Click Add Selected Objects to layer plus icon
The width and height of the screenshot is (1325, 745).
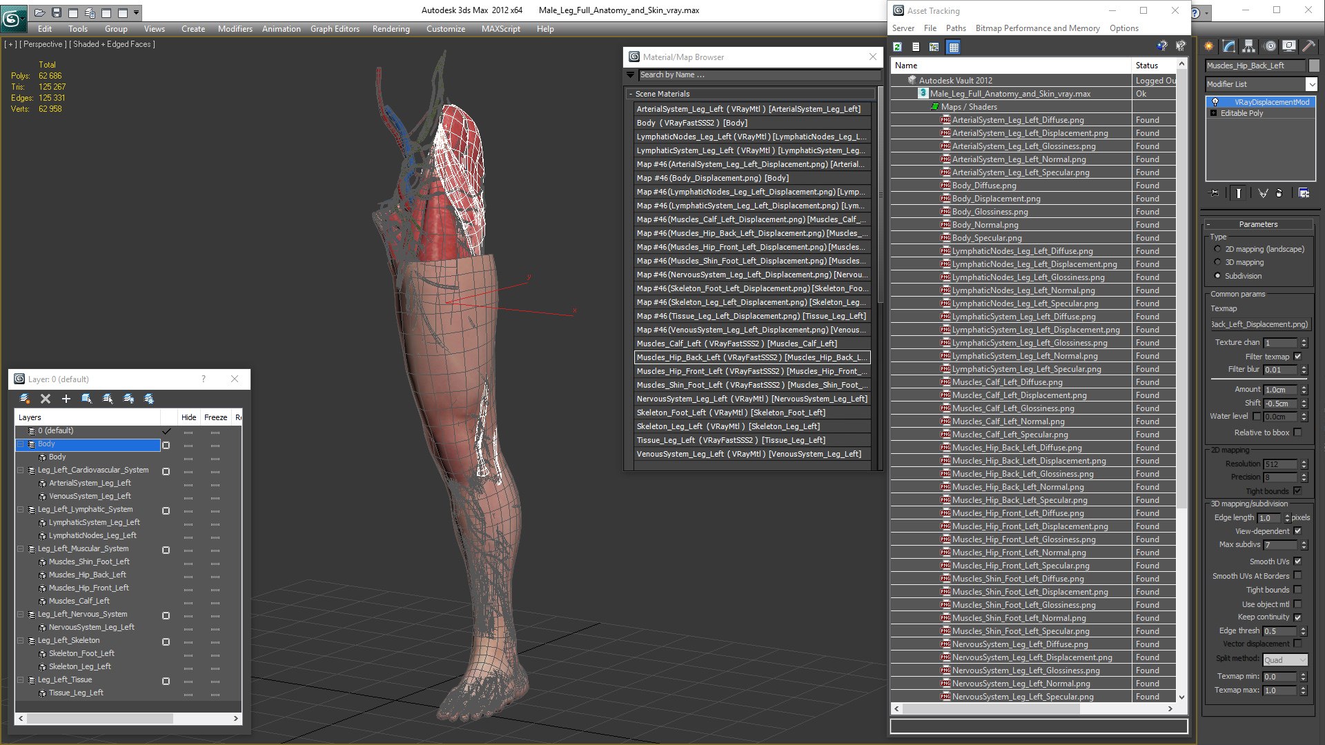[66, 399]
